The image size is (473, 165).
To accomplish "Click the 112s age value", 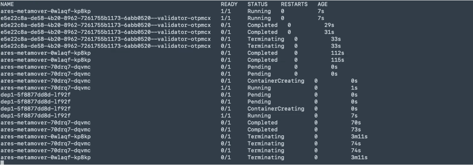I will pyautogui.click(x=337, y=53).
